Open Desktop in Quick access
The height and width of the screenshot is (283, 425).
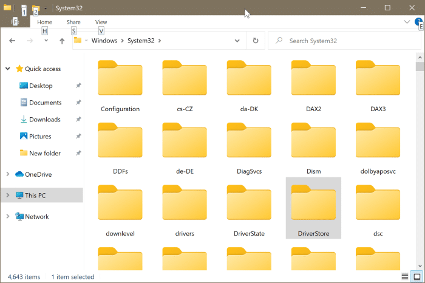click(x=41, y=86)
